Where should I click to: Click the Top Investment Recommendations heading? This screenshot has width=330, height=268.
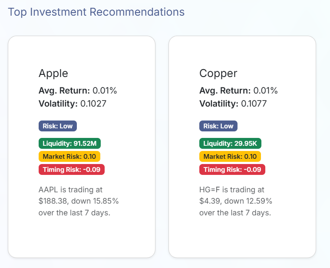[96, 12]
